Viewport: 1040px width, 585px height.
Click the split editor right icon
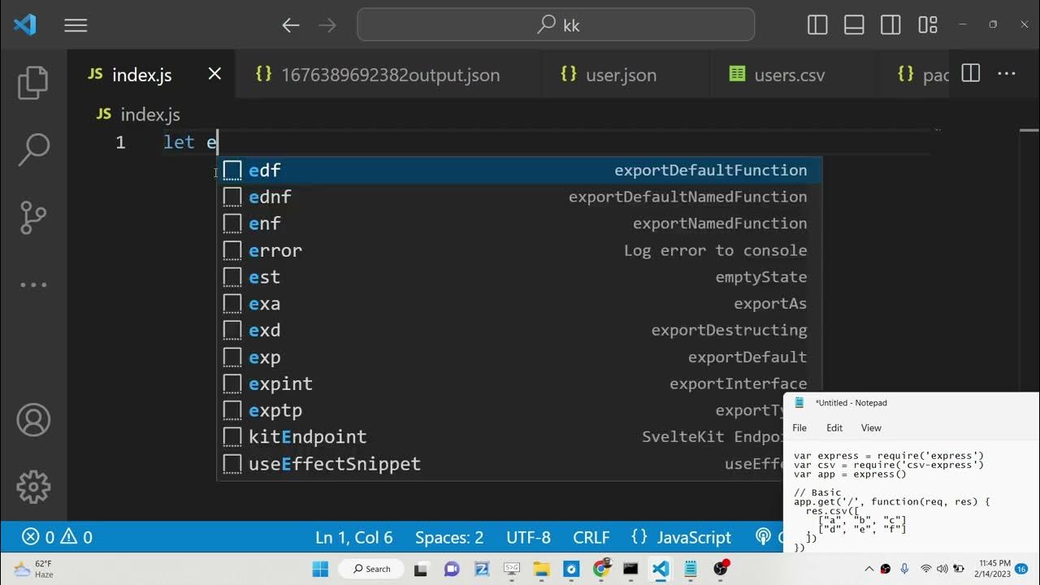pyautogui.click(x=970, y=74)
